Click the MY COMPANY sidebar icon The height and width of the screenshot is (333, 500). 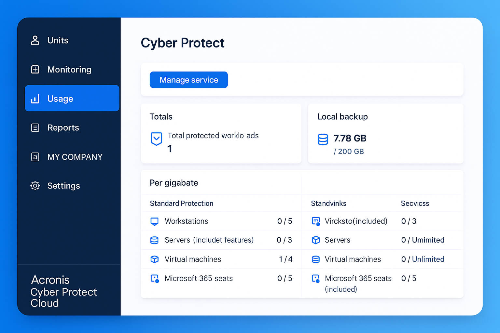click(35, 157)
